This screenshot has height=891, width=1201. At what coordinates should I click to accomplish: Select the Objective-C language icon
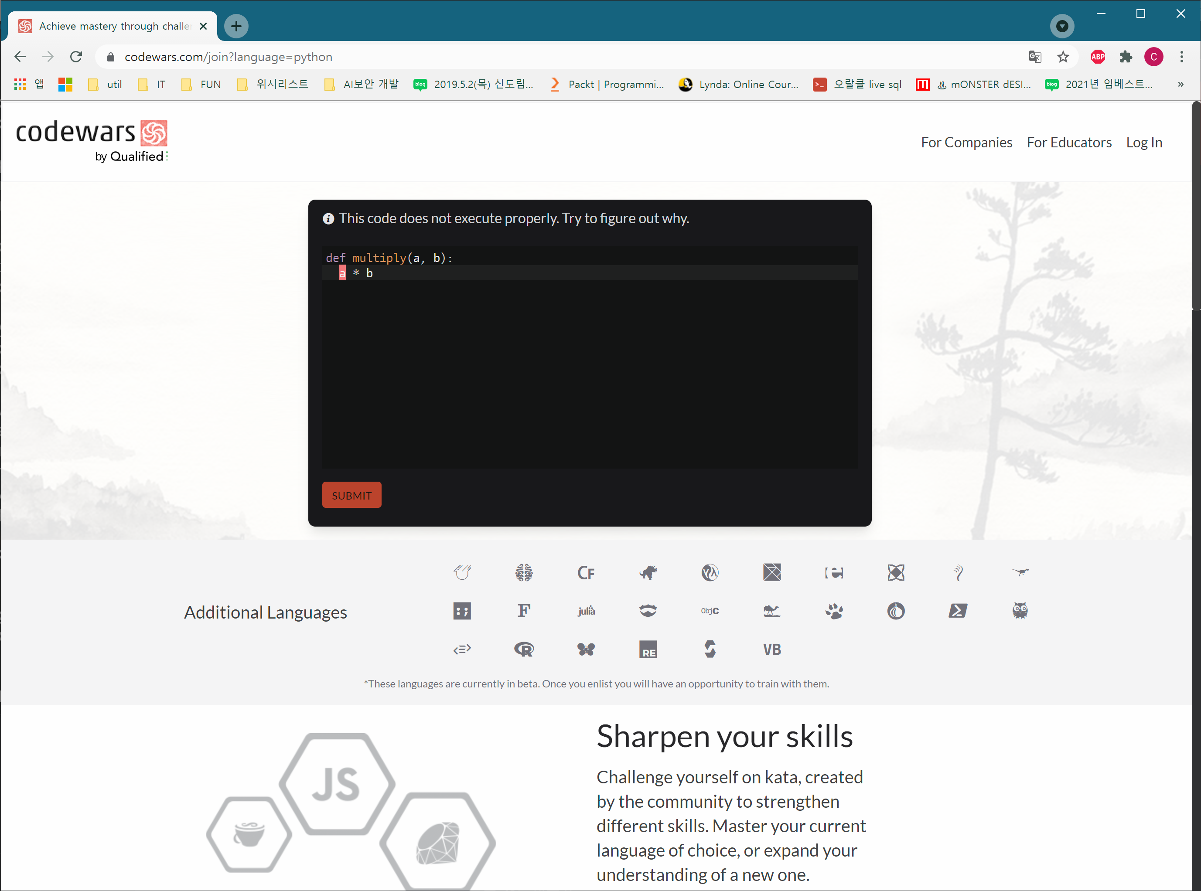pos(710,610)
